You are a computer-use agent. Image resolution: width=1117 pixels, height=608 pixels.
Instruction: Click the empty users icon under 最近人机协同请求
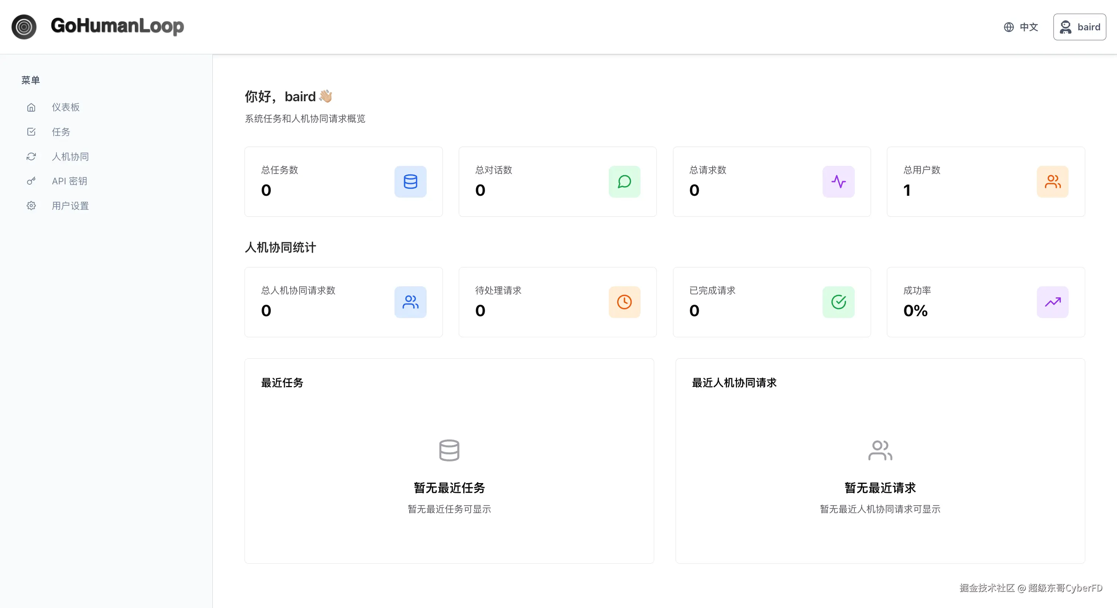tap(880, 450)
